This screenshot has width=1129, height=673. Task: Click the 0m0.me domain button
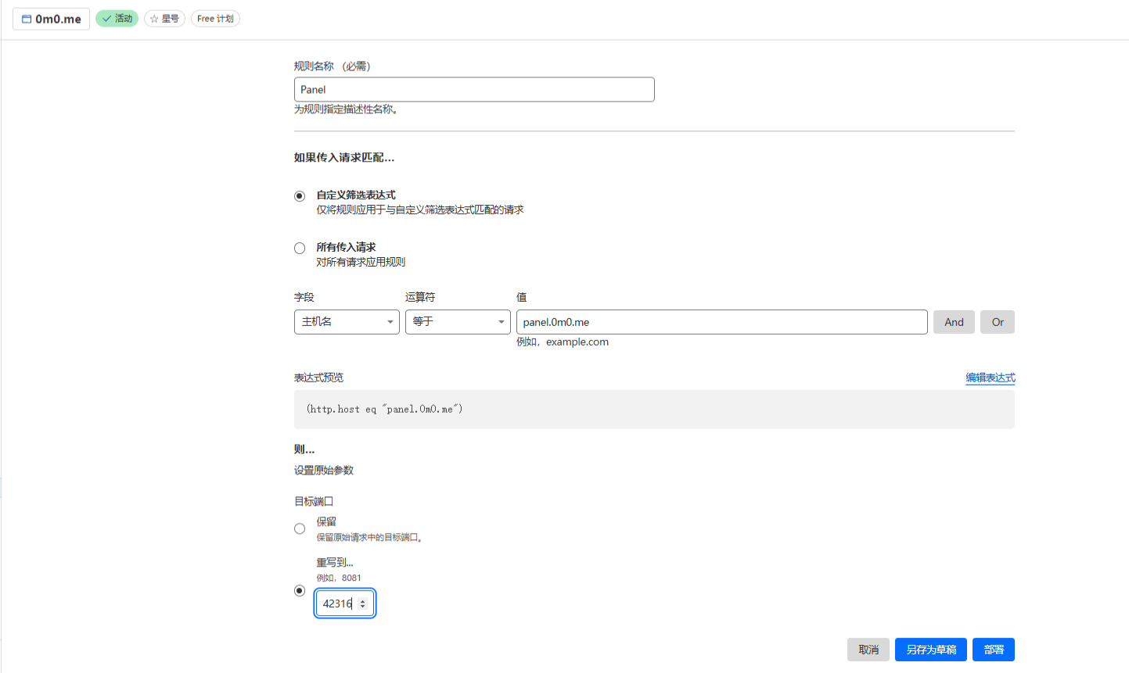[51, 19]
